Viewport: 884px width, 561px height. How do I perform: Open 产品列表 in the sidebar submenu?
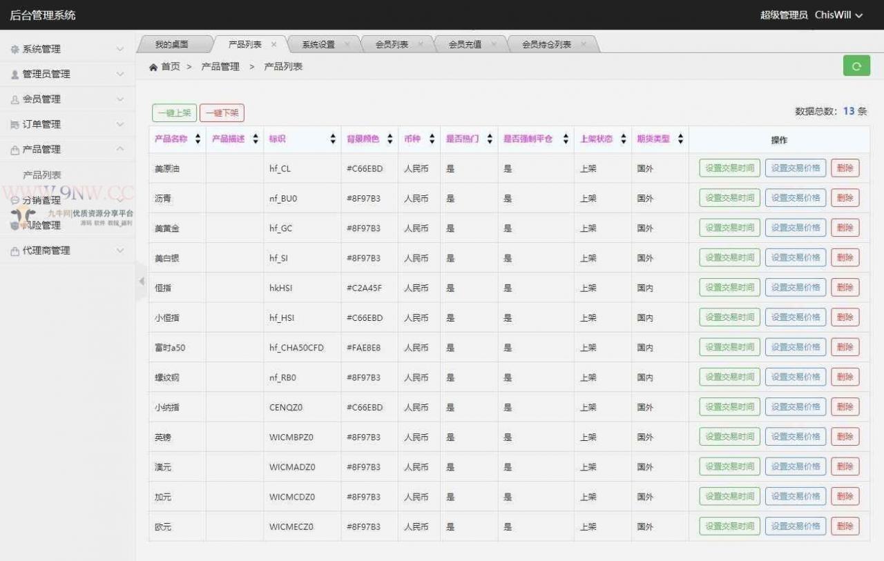[42, 175]
